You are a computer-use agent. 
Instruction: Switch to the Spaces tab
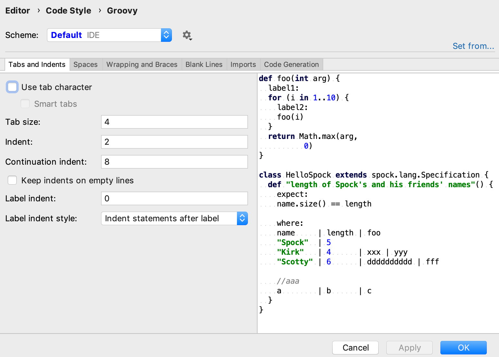85,64
